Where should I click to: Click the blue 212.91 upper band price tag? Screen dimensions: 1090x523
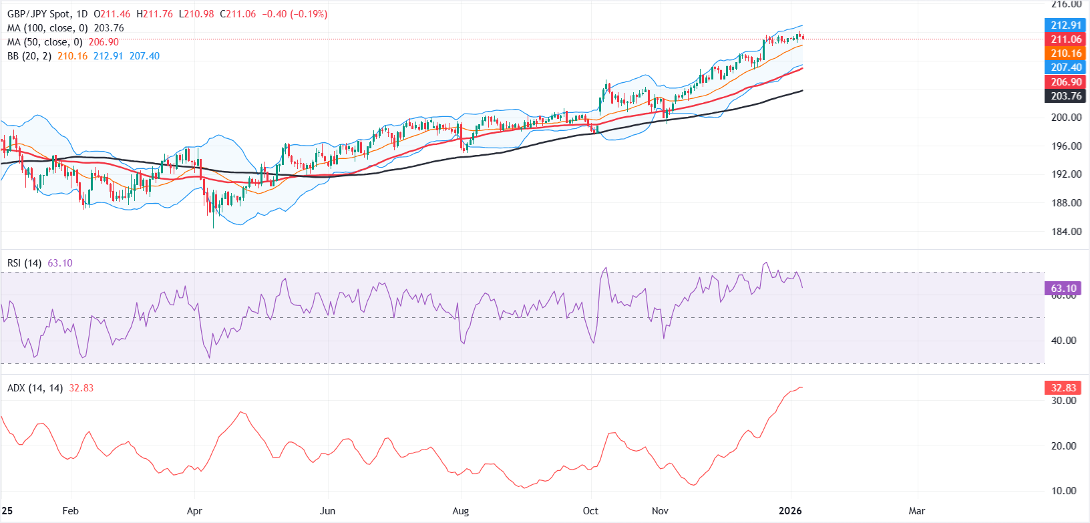[1065, 25]
